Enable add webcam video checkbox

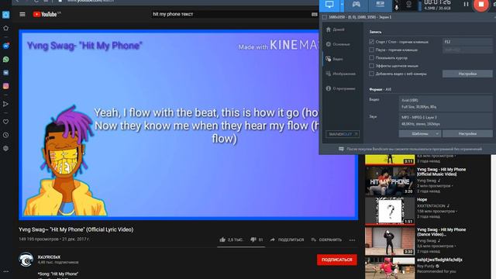pyautogui.click(x=371, y=74)
